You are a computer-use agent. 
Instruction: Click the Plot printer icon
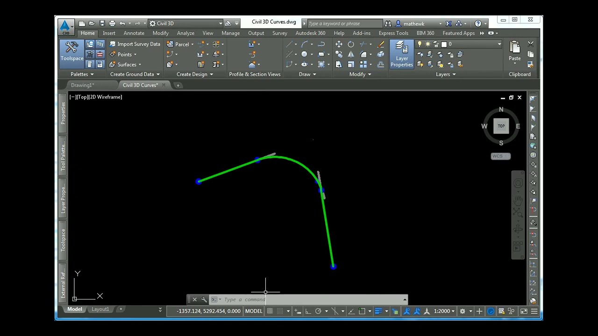coord(112,23)
